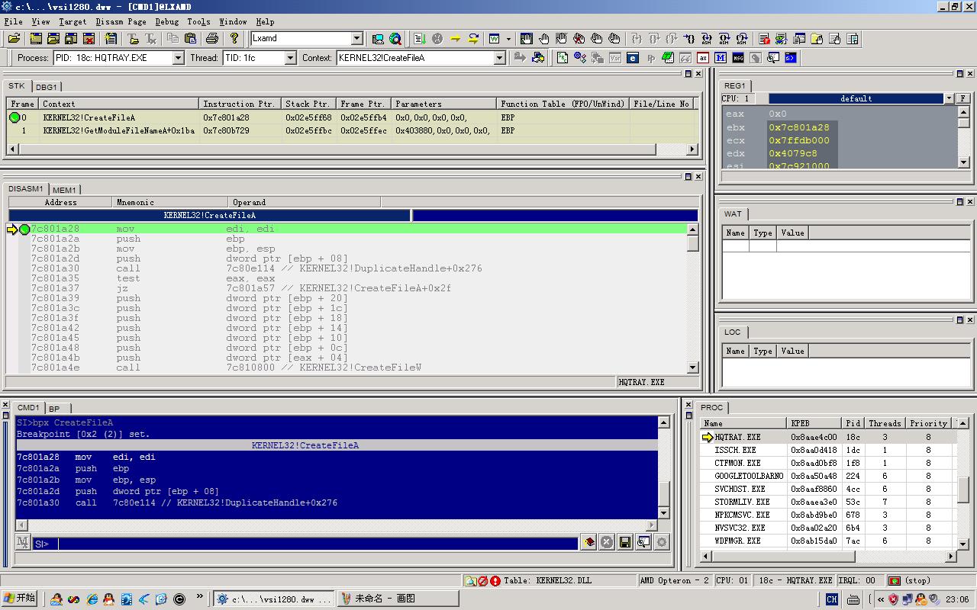Viewport: 977px width, 610px height.
Task: Click the Threads column header in PROC
Action: 885,423
